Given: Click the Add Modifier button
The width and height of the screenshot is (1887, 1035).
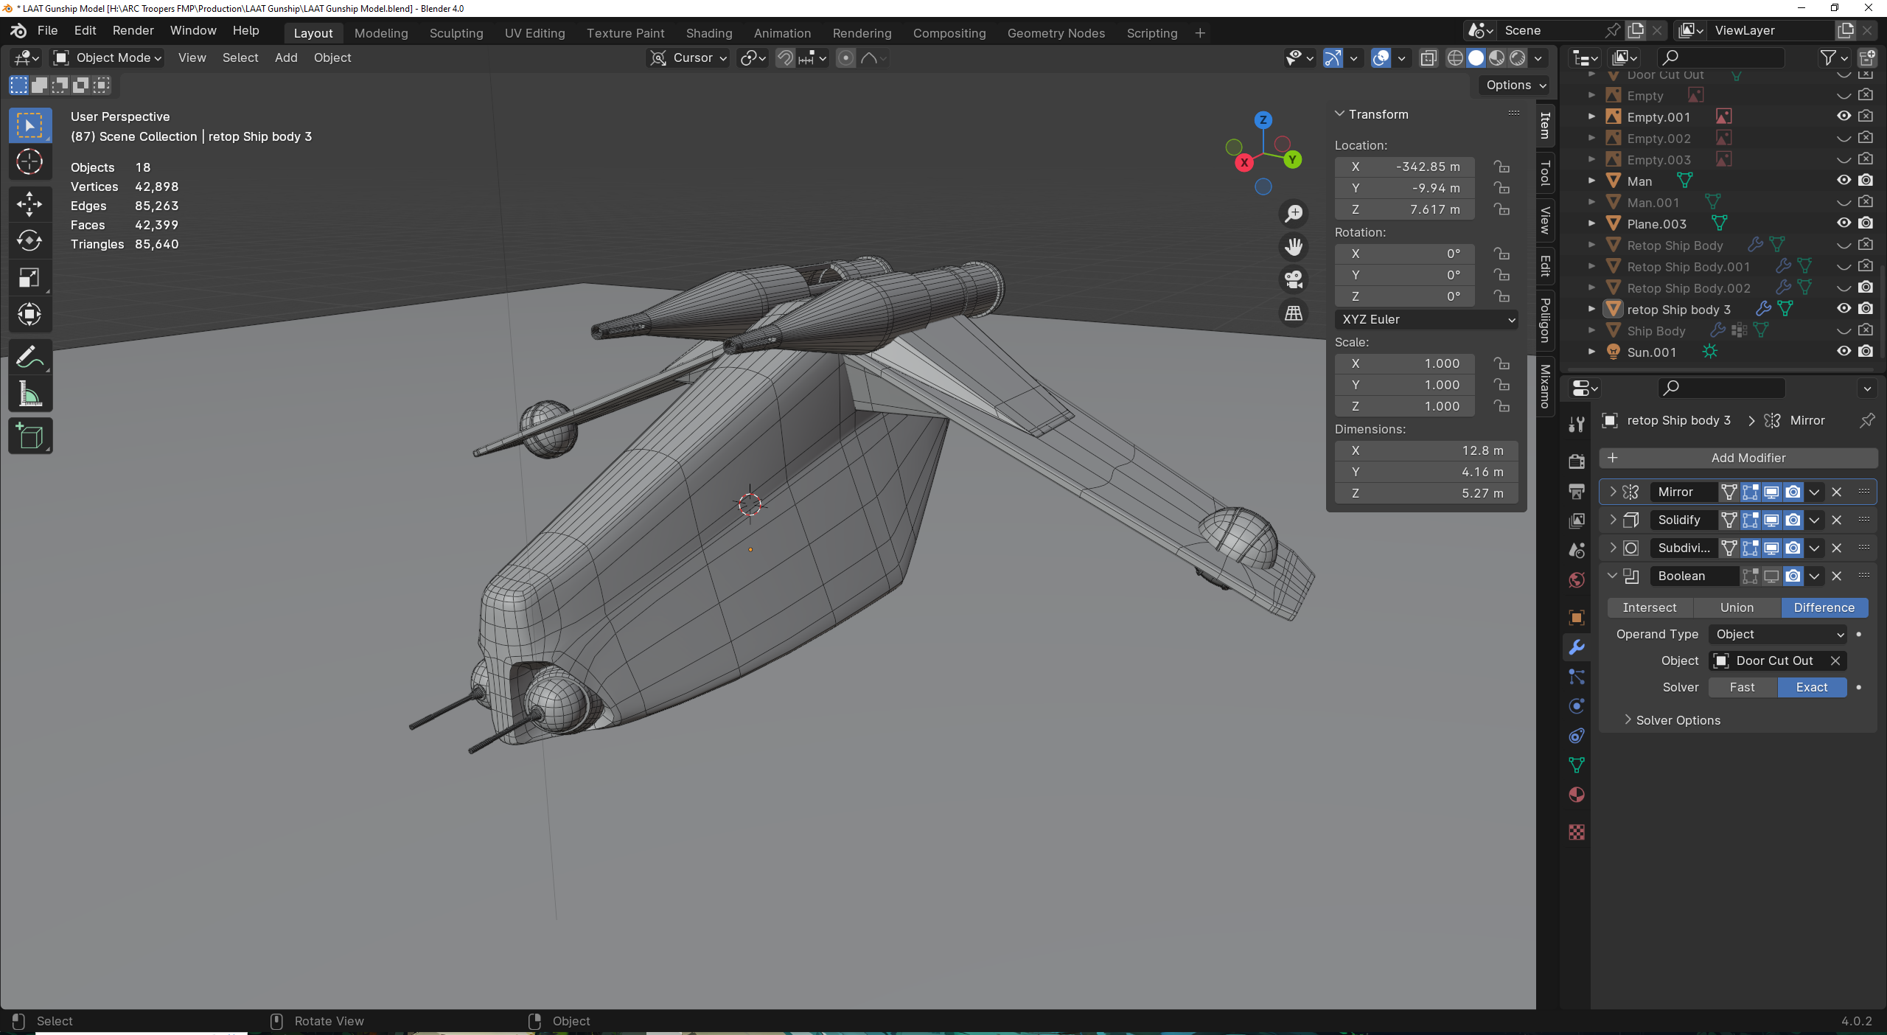Looking at the screenshot, I should click(x=1738, y=458).
